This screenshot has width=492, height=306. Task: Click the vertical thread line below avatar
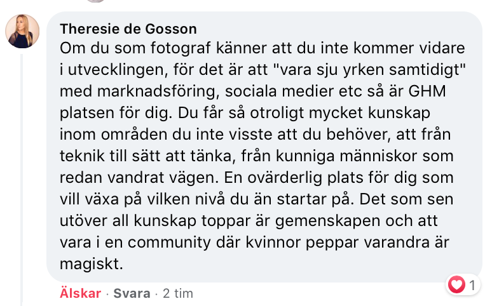click(22, 179)
